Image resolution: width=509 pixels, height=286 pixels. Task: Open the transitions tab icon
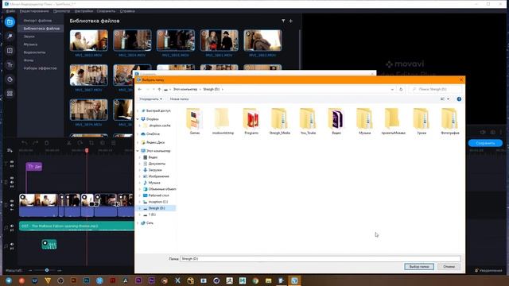click(10, 51)
